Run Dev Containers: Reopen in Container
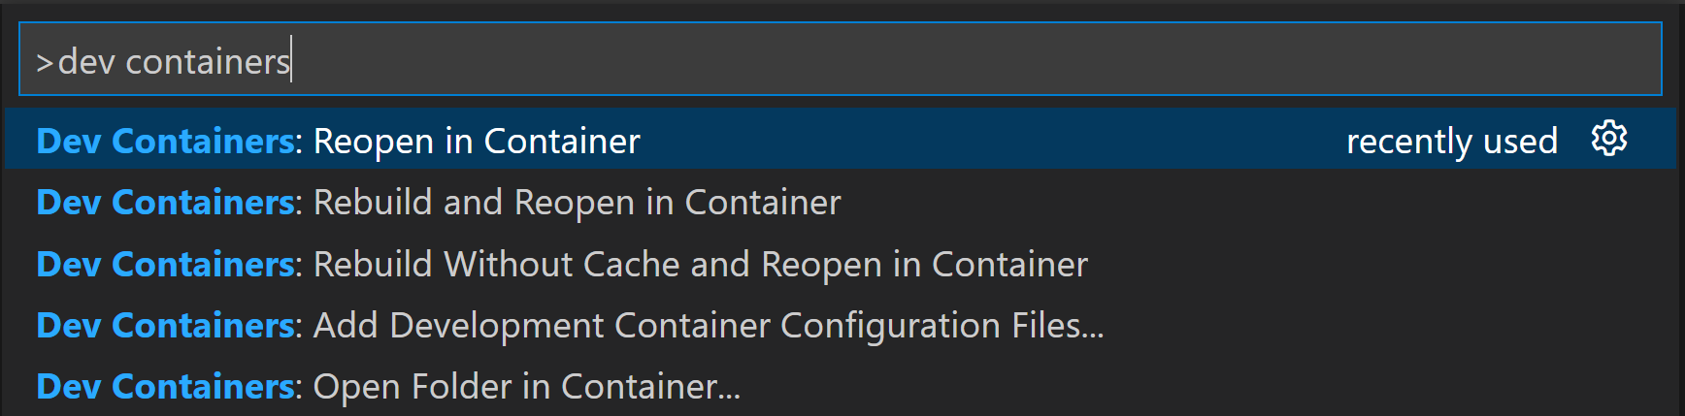1685x416 pixels. (476, 142)
